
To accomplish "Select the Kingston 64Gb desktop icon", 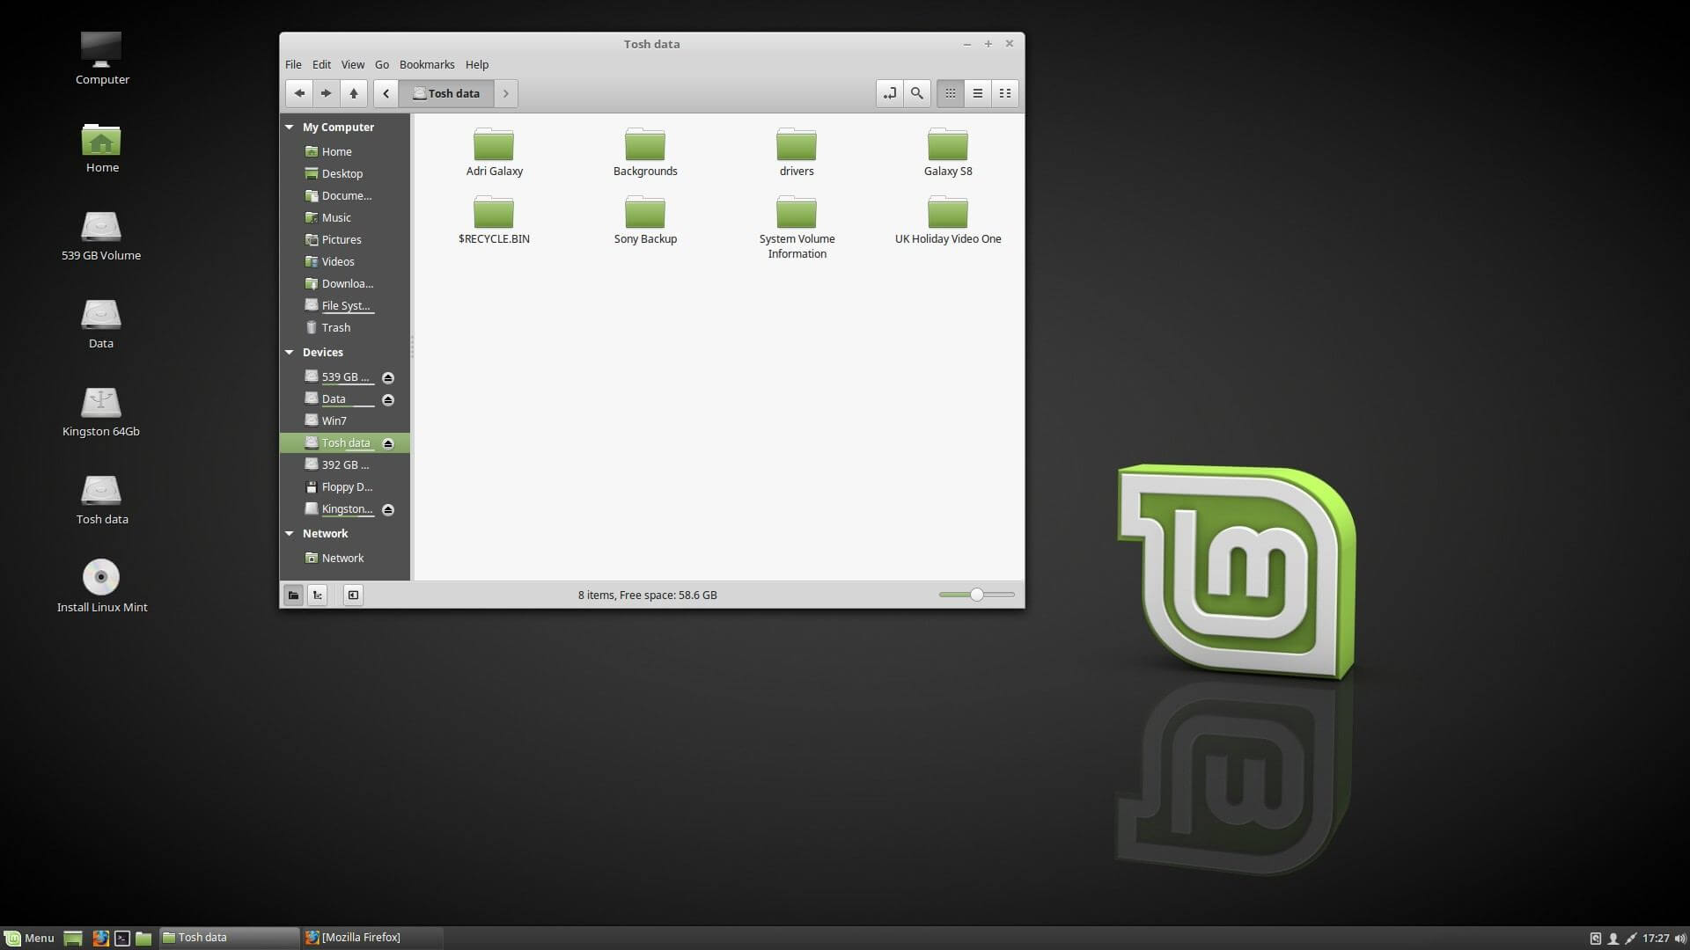I will coord(101,411).
